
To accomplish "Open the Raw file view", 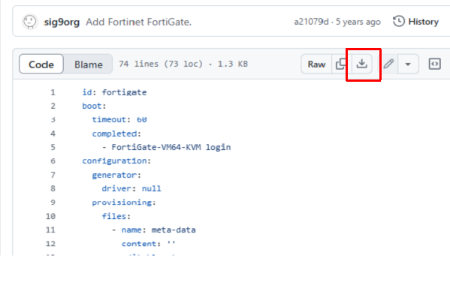I will [x=316, y=64].
